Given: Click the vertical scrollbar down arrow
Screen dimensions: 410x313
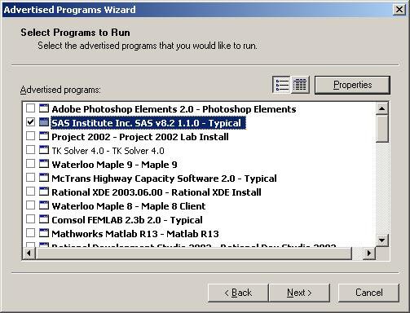Looking at the screenshot, I should [382, 240].
